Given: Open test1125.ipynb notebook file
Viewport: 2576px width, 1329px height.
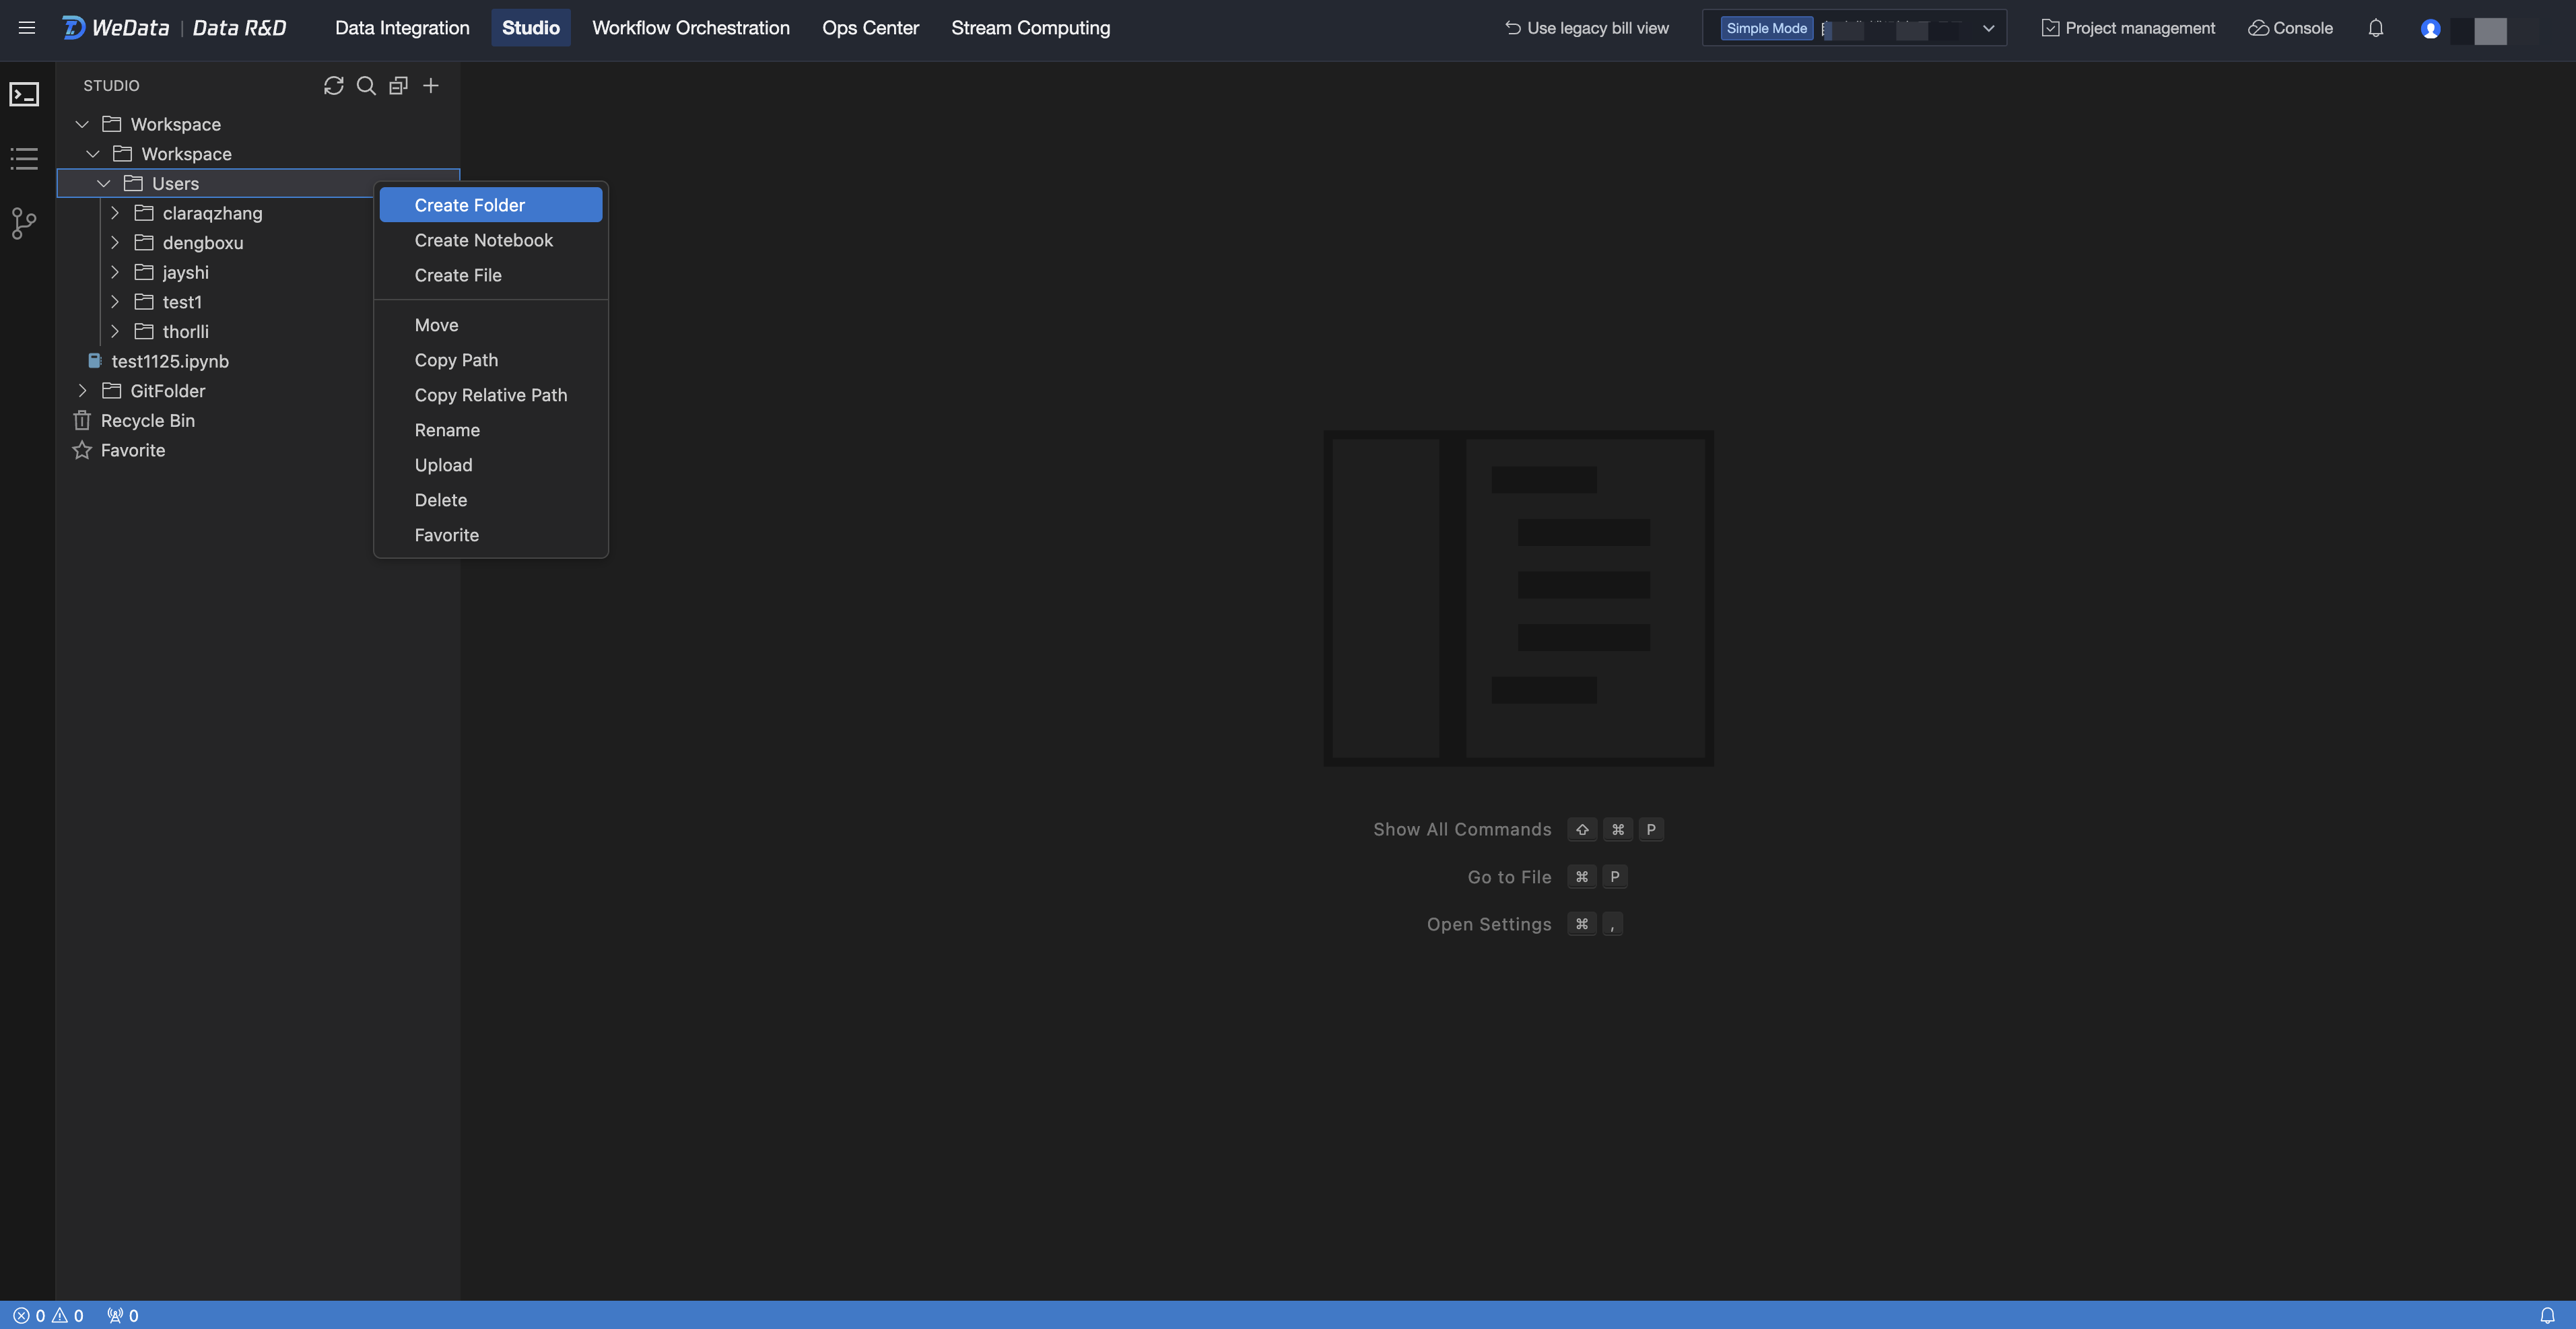Looking at the screenshot, I should click(x=169, y=361).
